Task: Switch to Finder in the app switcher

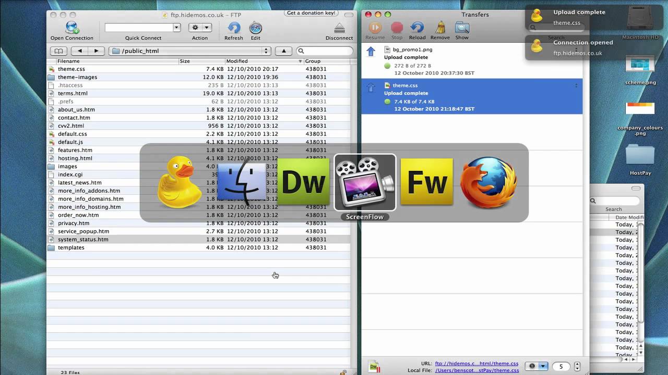Action: pyautogui.click(x=242, y=183)
